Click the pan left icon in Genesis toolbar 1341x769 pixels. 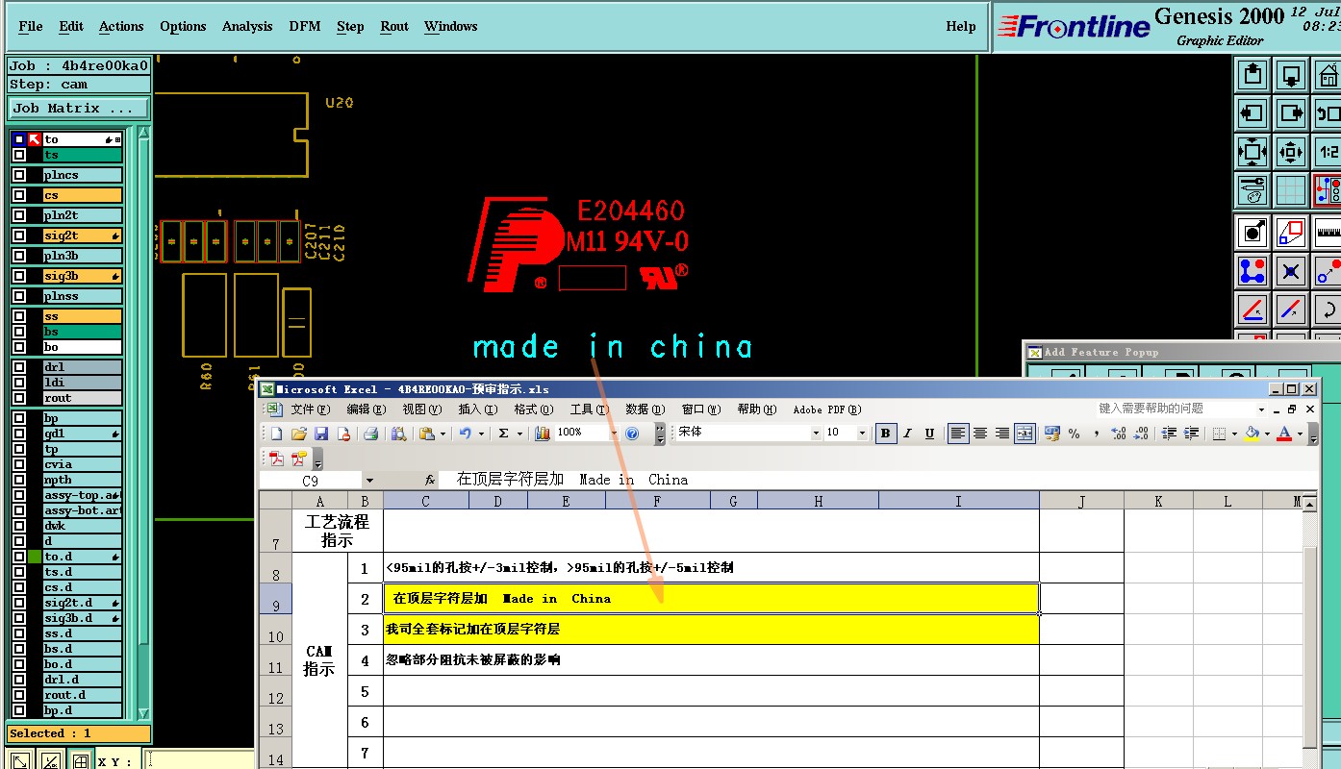[1252, 112]
